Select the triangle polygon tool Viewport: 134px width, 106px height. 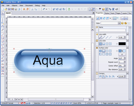click(x=3, y=48)
